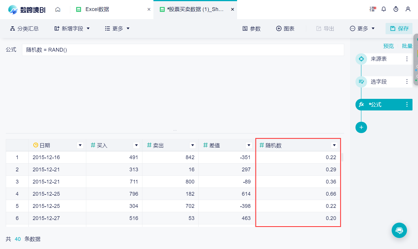Close the 股票买卖数据 tab
The width and height of the screenshot is (418, 249).
(x=232, y=9)
